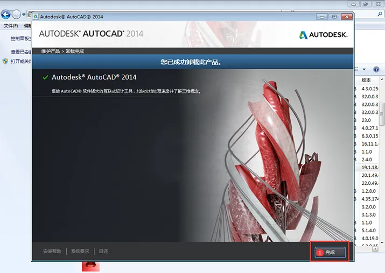Select version cell 2.4.0
Screen dimensions: 385x273
(x=367, y=160)
